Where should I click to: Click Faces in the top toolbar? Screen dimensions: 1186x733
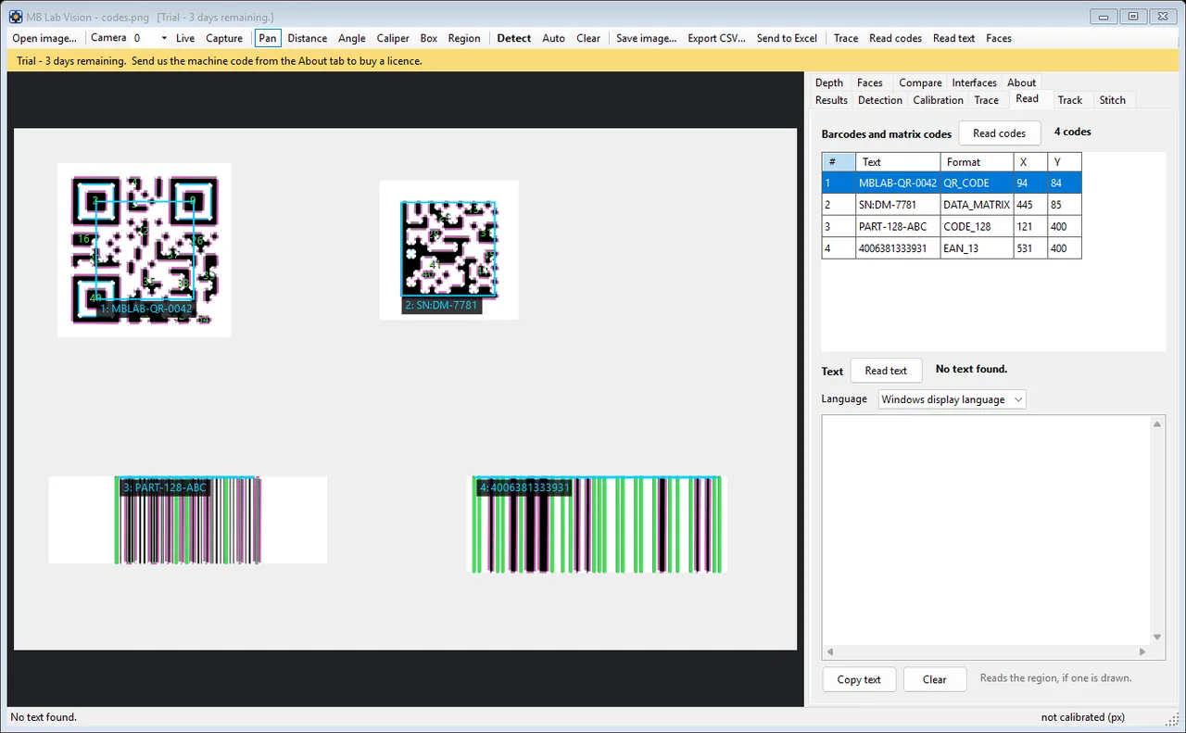(999, 38)
